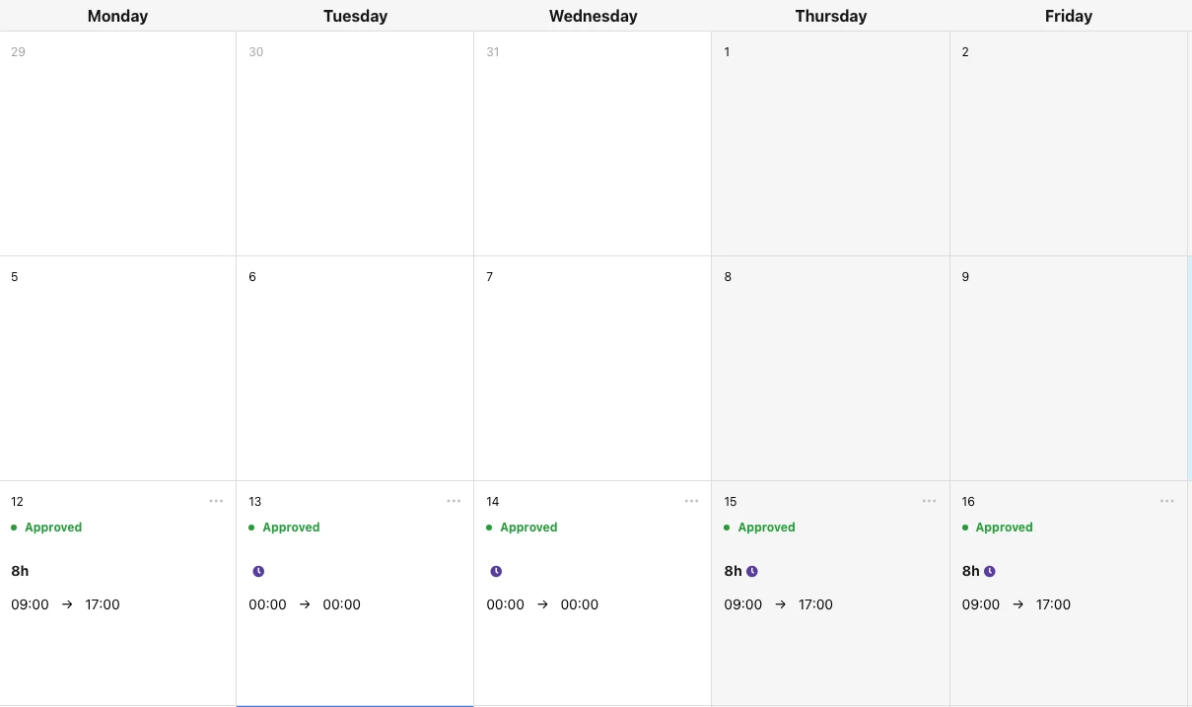Select the day cell for Tuesday 6
Image resolution: width=1192 pixels, height=707 pixels.
355,369
